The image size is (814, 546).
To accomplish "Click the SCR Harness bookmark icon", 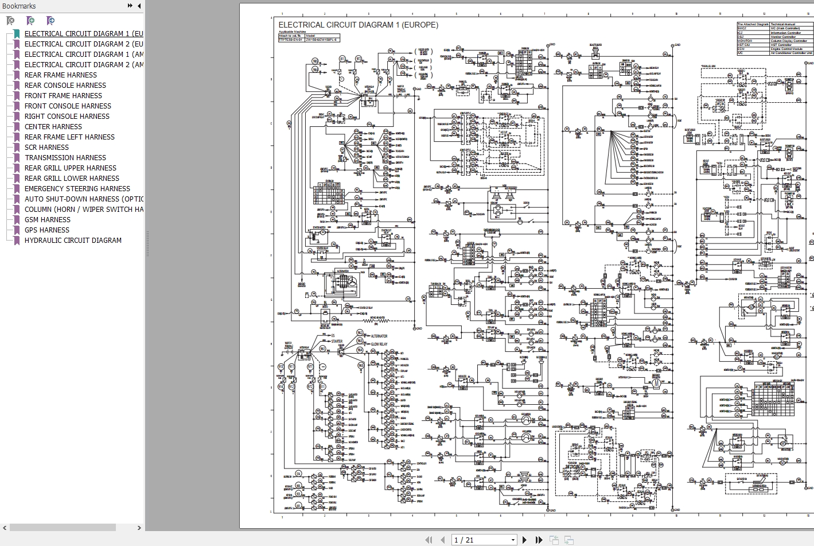I will point(17,148).
